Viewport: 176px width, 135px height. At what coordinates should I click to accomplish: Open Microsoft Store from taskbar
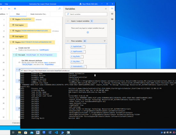click(26, 132)
